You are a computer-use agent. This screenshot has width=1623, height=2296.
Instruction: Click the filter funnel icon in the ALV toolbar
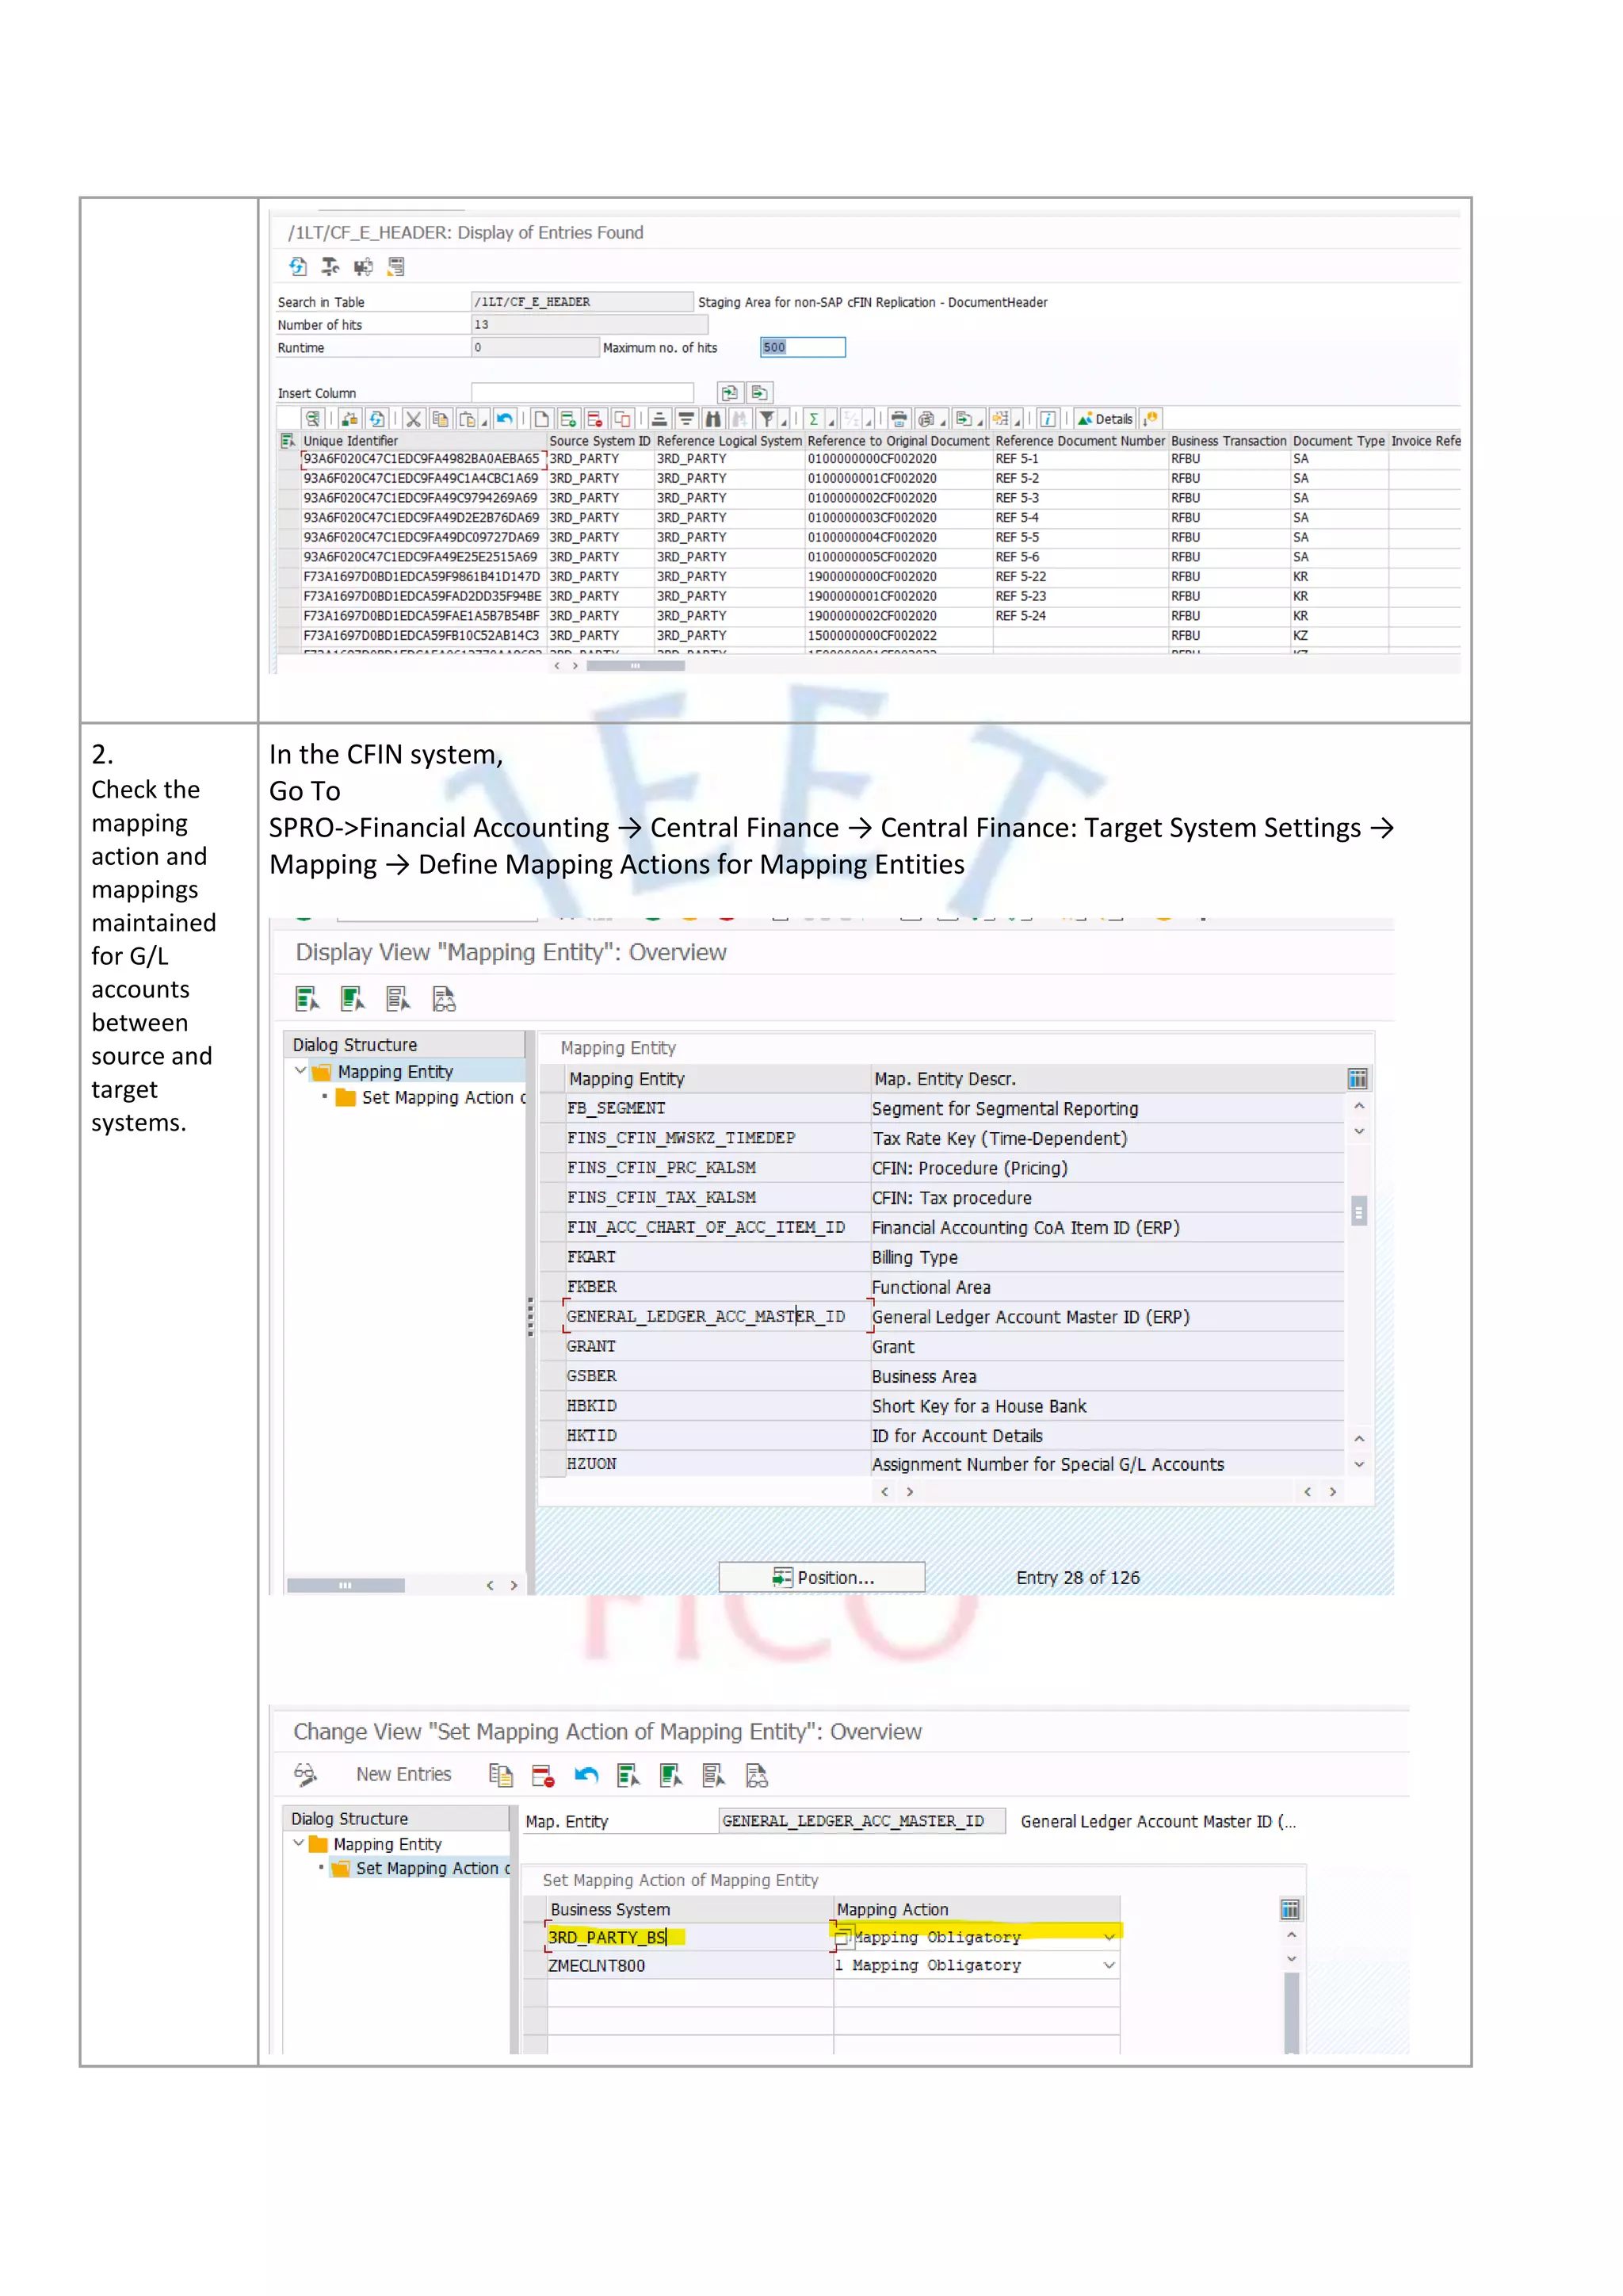[x=766, y=419]
